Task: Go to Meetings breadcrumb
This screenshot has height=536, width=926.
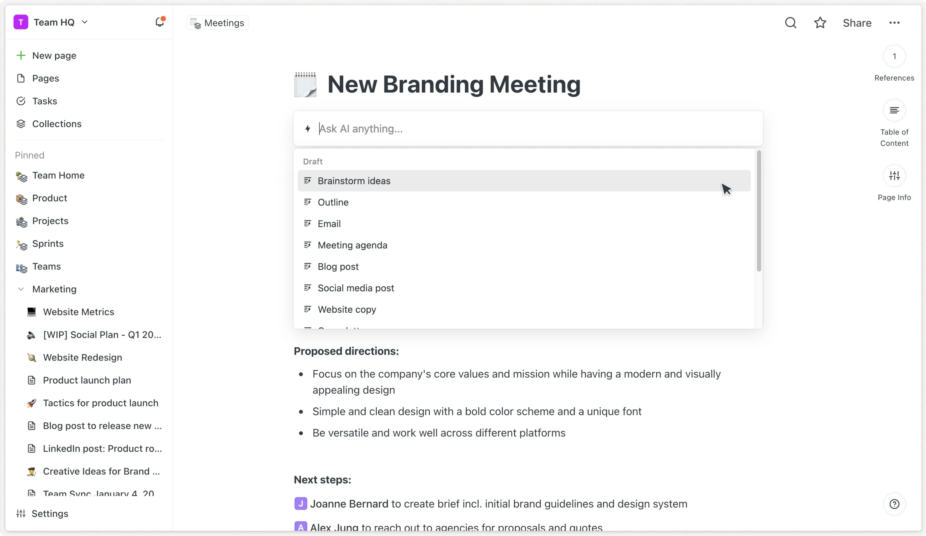Action: tap(218, 23)
